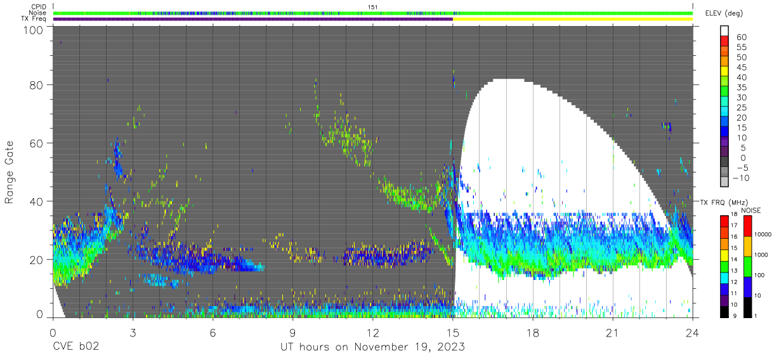Pick the light gray bottom elevation colorbar segment
The width and height of the screenshot is (779, 360).
724,180
